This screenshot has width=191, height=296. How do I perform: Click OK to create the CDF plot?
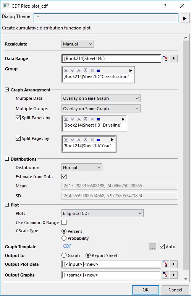[146, 290]
